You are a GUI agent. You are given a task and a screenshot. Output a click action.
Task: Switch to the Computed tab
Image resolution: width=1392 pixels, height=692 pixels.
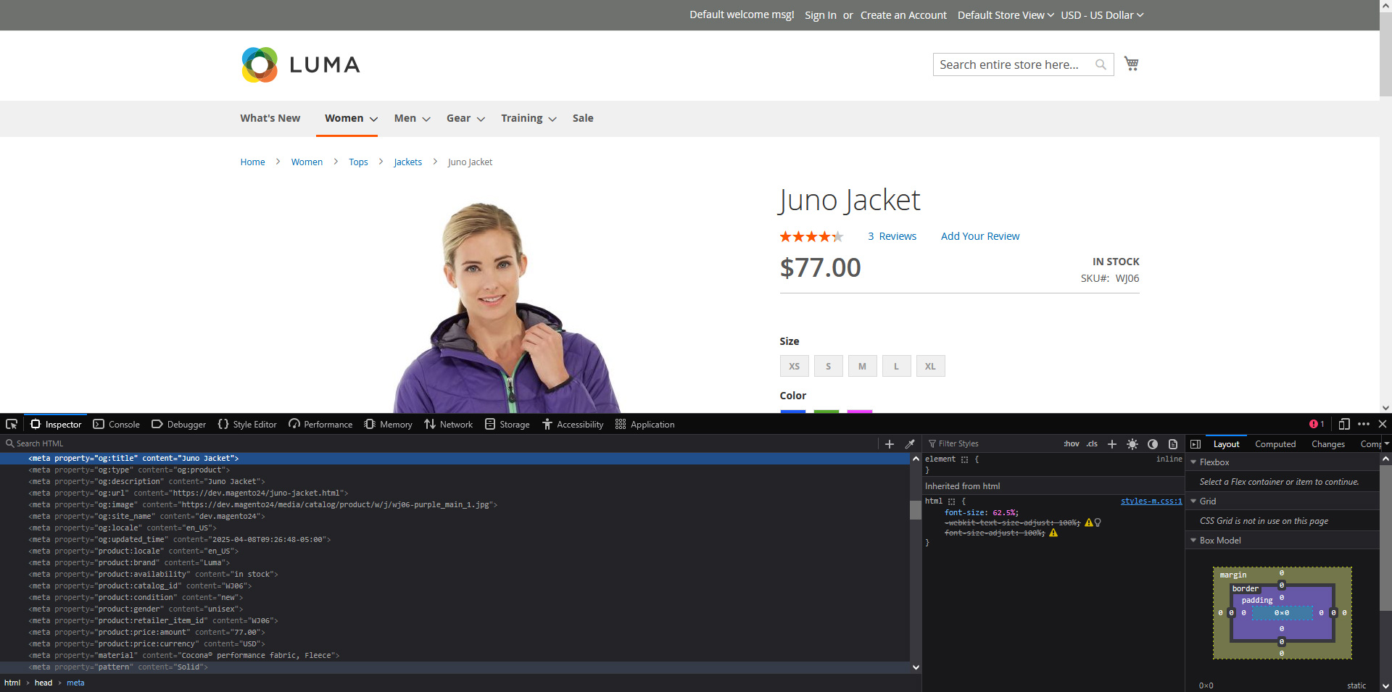[1275, 443]
